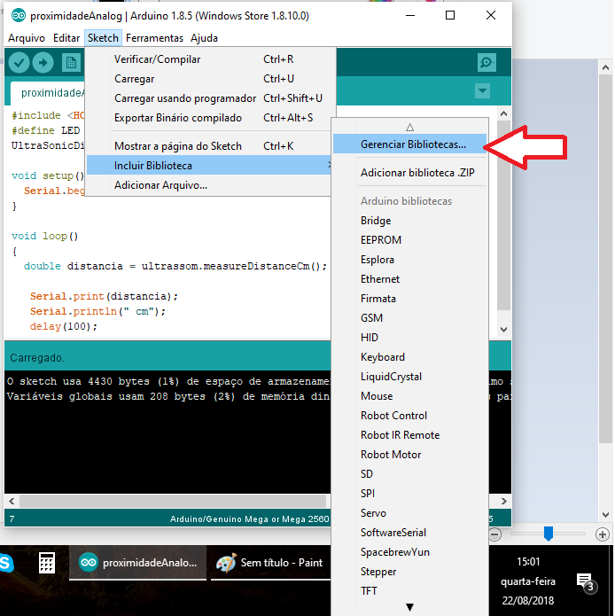Open the Calculator icon in taskbar
The image size is (615, 616).
[x=48, y=563]
